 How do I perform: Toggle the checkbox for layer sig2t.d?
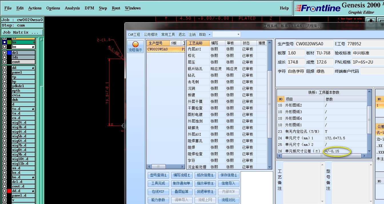[5, 123]
